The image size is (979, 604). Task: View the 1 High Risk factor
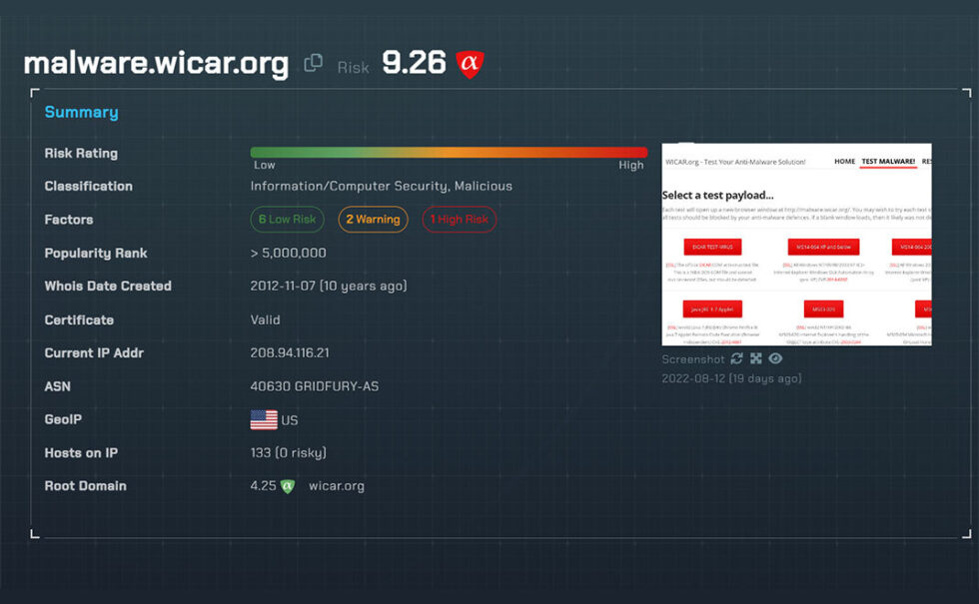[x=459, y=220]
